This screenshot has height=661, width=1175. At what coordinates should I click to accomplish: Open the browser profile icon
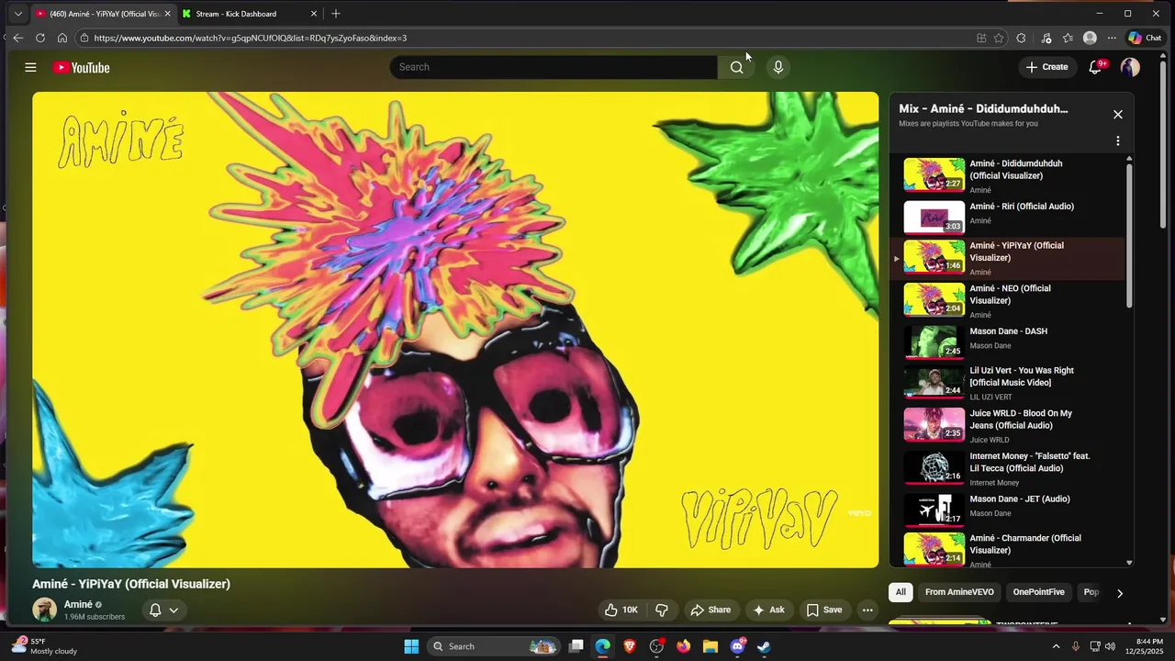coord(1090,38)
